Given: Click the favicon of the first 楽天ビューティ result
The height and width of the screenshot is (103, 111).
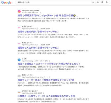Looking at the screenshot, I should click(x=19, y=27).
